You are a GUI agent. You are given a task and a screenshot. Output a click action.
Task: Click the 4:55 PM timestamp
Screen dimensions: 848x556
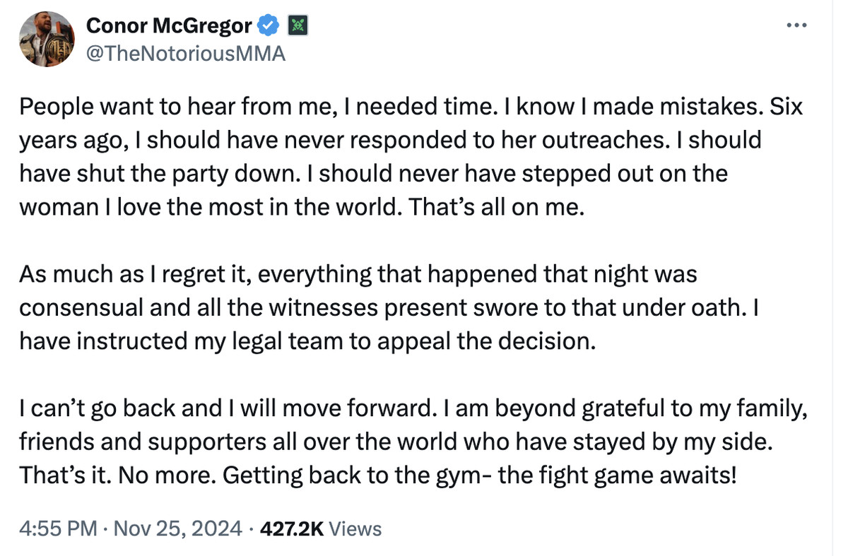click(58, 528)
